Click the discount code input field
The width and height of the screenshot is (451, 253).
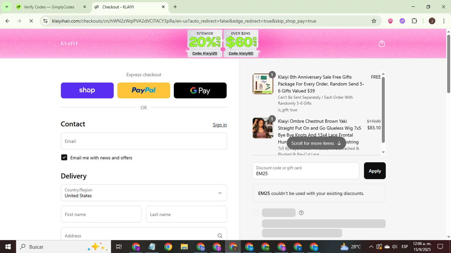[x=306, y=171]
